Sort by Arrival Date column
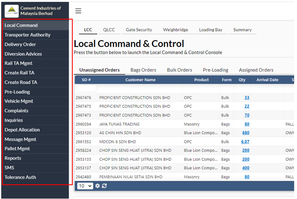This screenshot has width=297, height=199. pyautogui.click(x=267, y=80)
